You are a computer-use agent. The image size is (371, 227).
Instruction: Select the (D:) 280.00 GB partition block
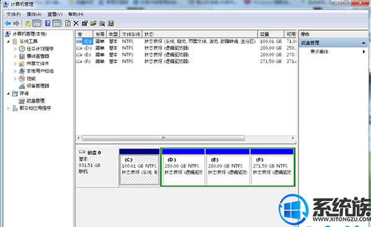[x=183, y=167]
